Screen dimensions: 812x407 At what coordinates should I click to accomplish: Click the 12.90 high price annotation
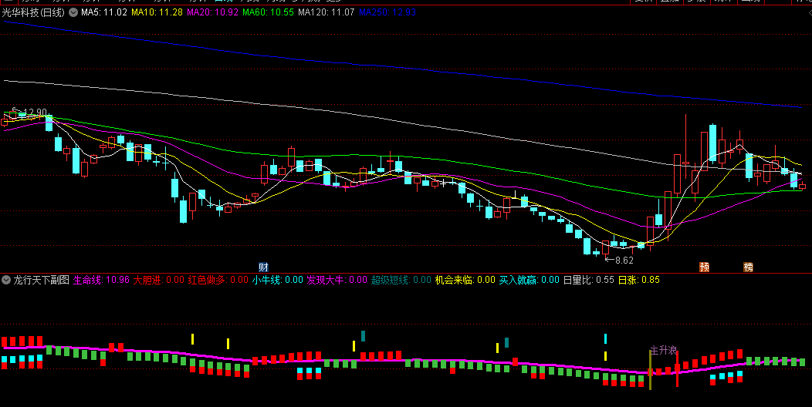[36, 113]
